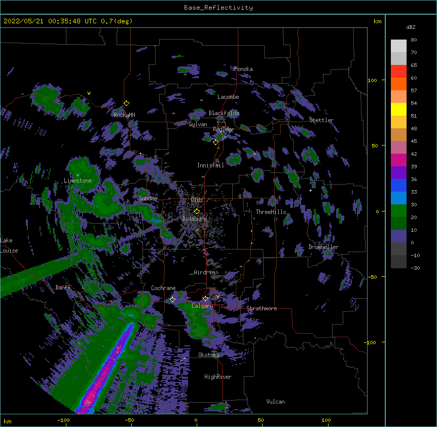The width and height of the screenshot is (437, 427).
Task: Click the Ponoka city label
Action: coord(243,69)
